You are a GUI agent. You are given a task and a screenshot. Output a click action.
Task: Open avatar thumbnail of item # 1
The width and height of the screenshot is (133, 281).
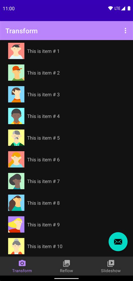coord(16,51)
